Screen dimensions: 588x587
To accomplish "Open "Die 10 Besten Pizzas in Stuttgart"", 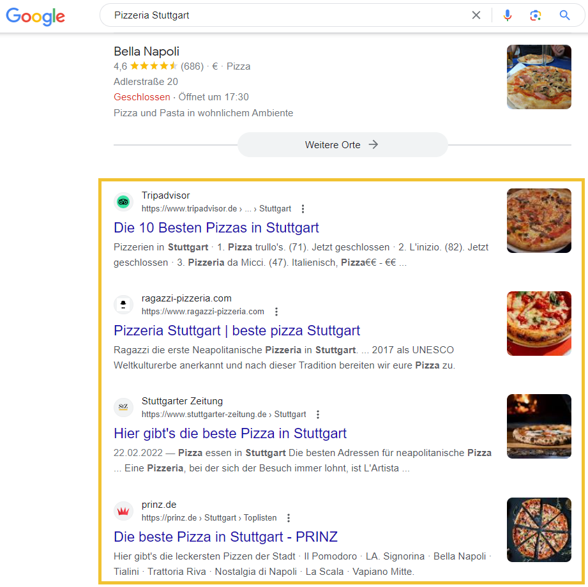I will 216,227.
